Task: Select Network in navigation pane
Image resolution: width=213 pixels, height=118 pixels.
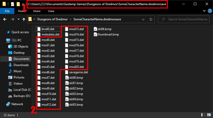Action: pyautogui.click(x=15, y=104)
